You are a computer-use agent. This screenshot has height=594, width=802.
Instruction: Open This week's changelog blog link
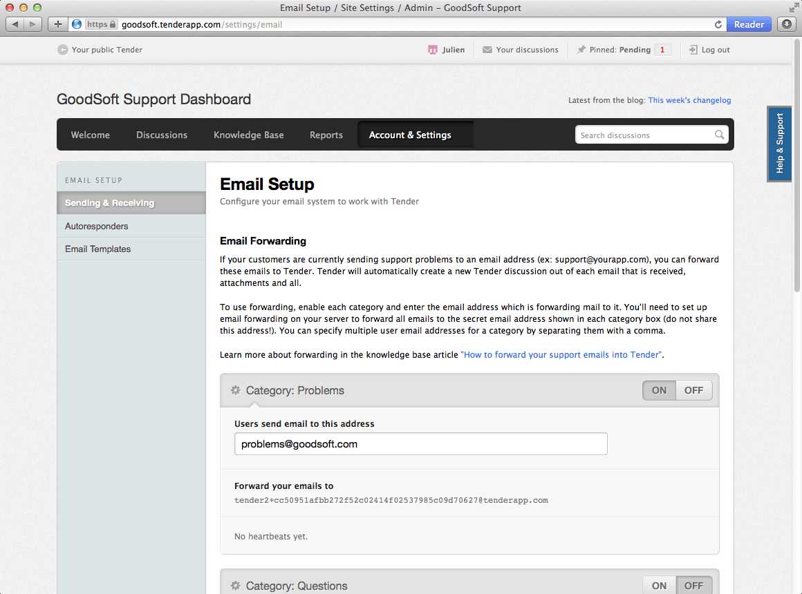pos(689,100)
